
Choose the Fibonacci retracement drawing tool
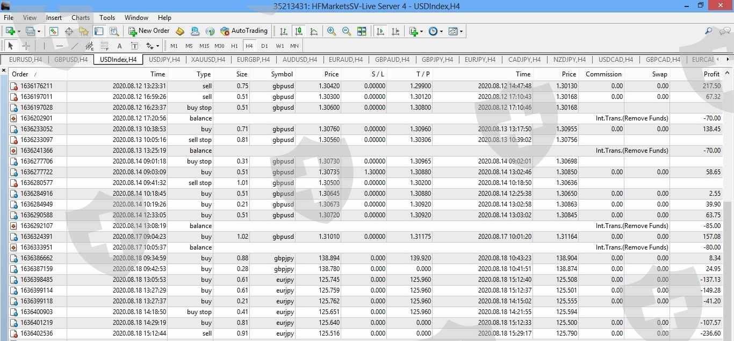click(x=104, y=46)
